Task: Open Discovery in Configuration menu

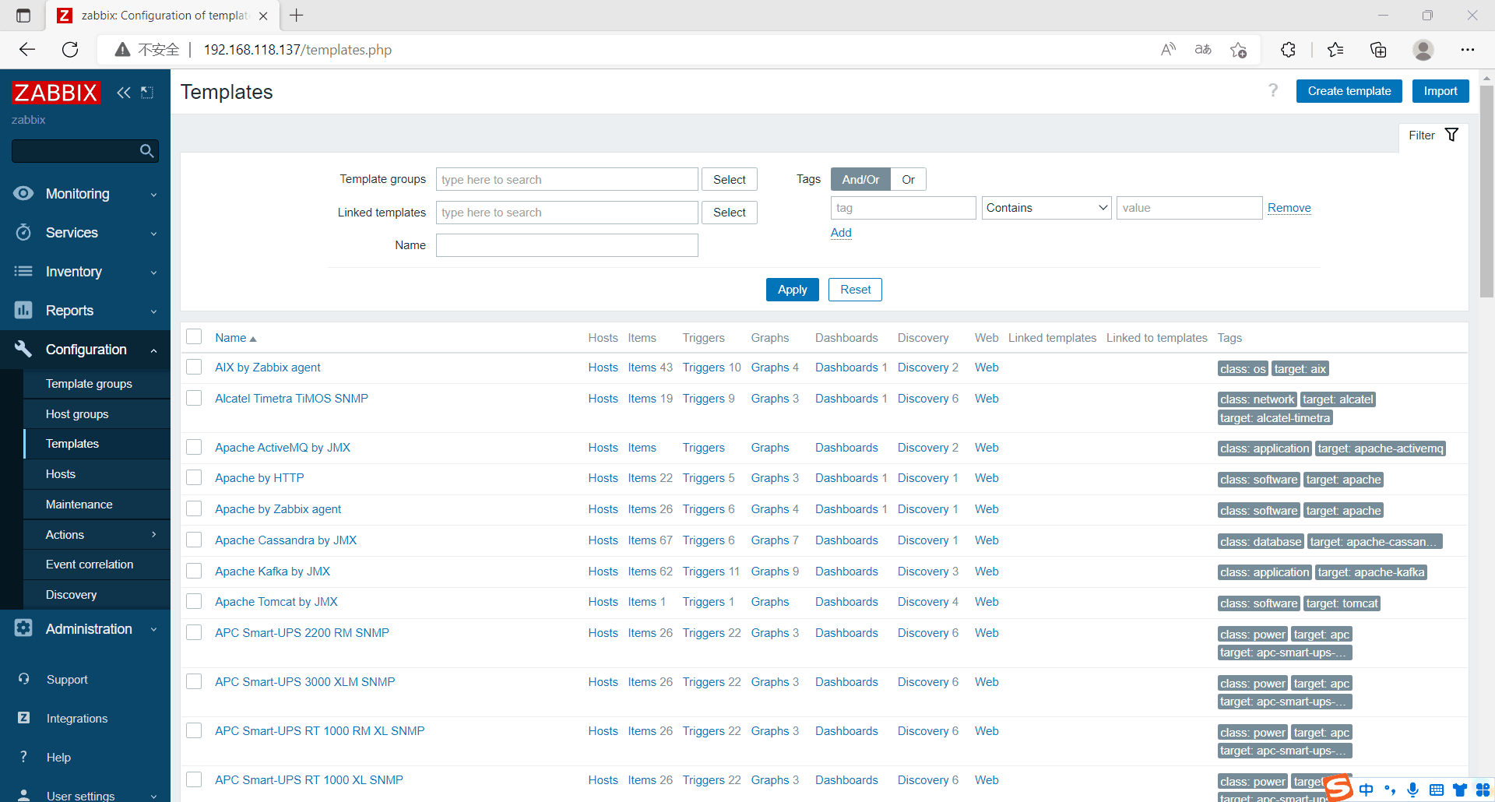Action: 97,594
